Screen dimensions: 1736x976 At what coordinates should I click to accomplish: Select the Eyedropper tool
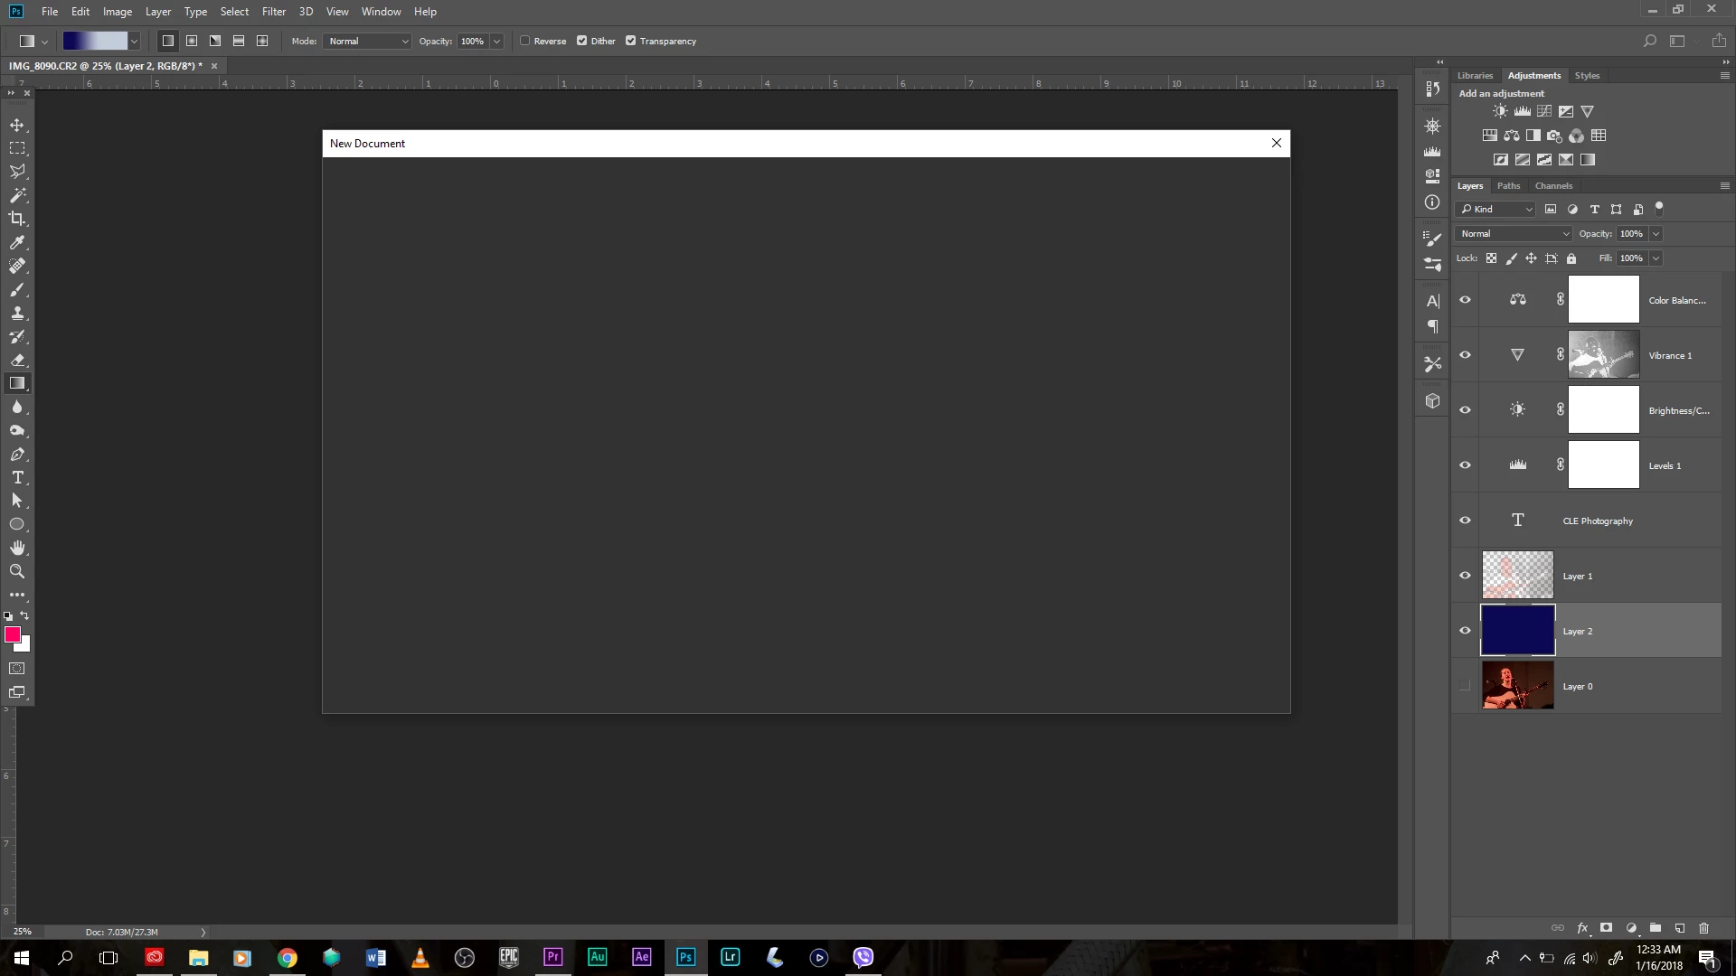pyautogui.click(x=17, y=242)
